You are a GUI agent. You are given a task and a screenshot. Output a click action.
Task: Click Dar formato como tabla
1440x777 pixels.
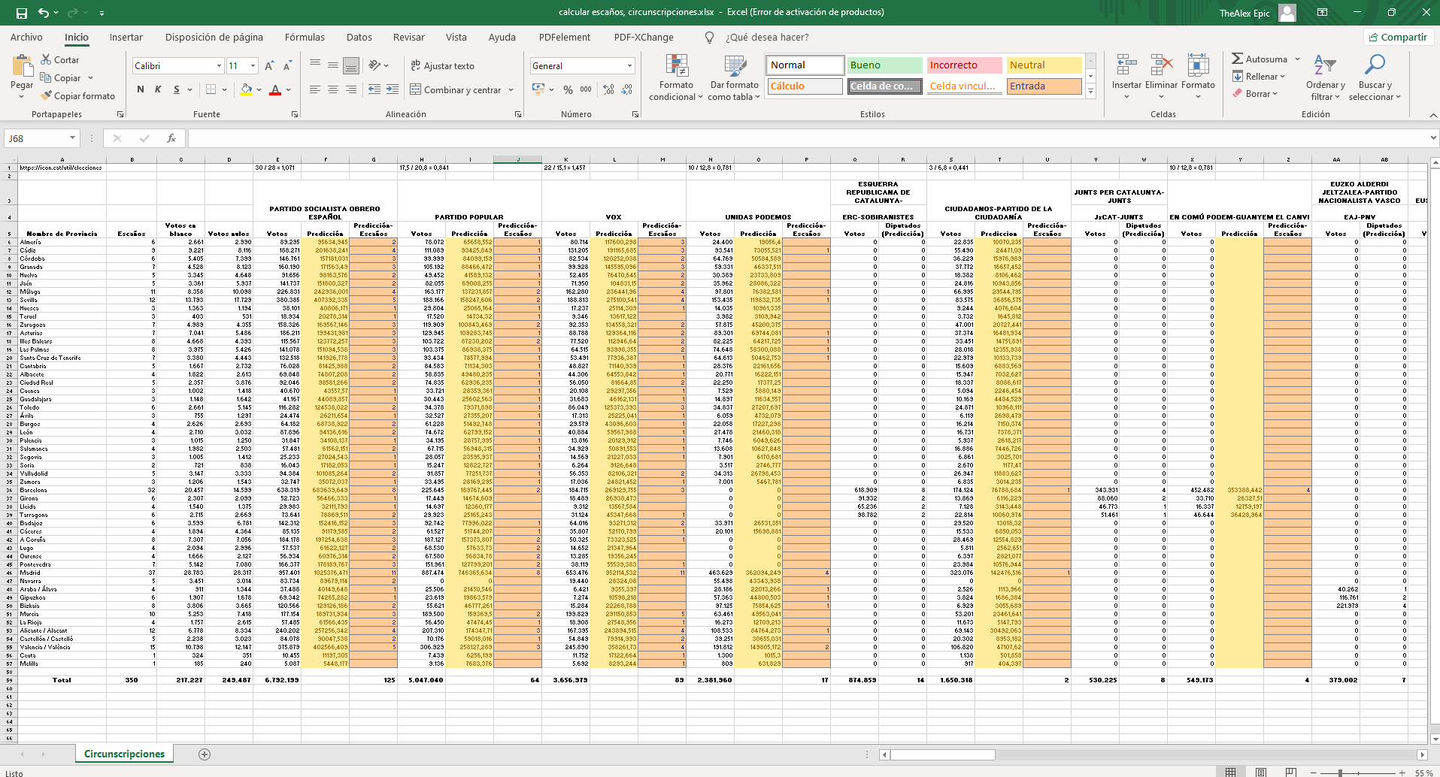click(x=735, y=77)
